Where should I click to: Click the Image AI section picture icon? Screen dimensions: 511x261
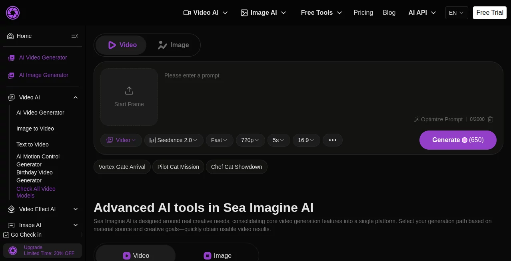click(x=12, y=225)
